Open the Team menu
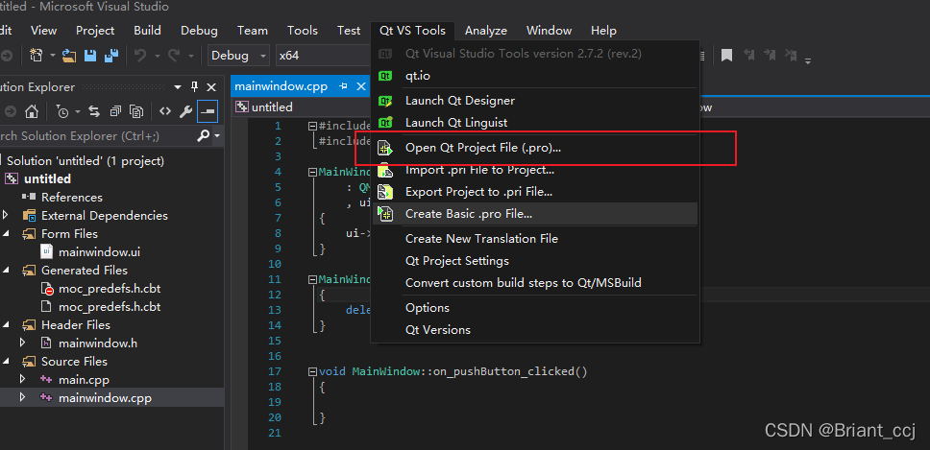The width and height of the screenshot is (930, 450). (253, 30)
